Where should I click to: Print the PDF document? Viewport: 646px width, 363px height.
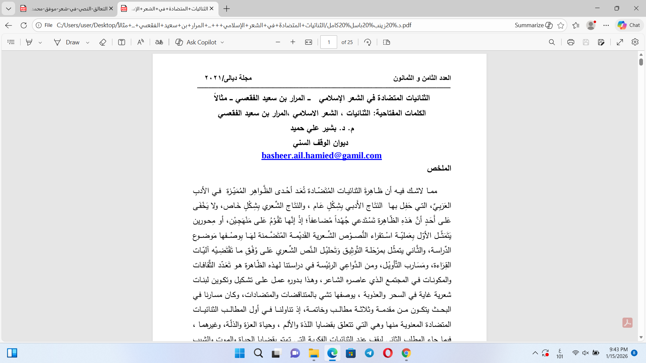[571, 42]
